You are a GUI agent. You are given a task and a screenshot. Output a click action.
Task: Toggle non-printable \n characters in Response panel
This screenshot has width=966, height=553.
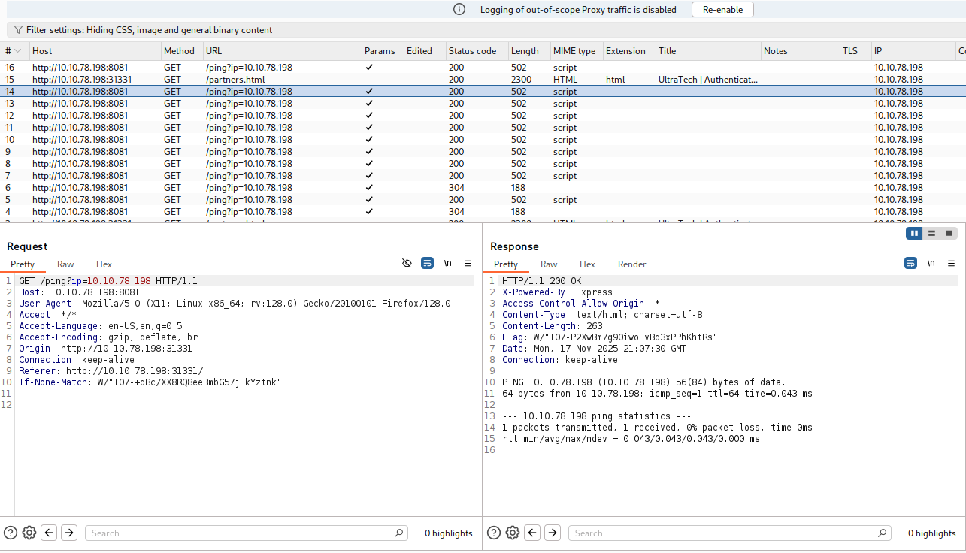931,263
